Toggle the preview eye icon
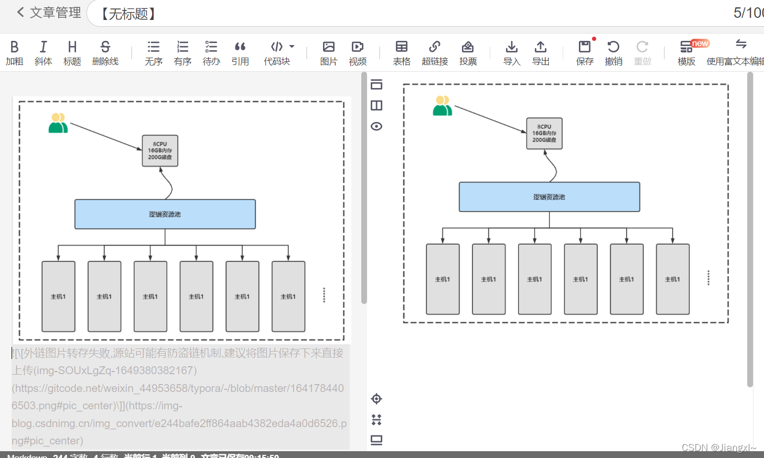The image size is (764, 458). pyautogui.click(x=376, y=126)
